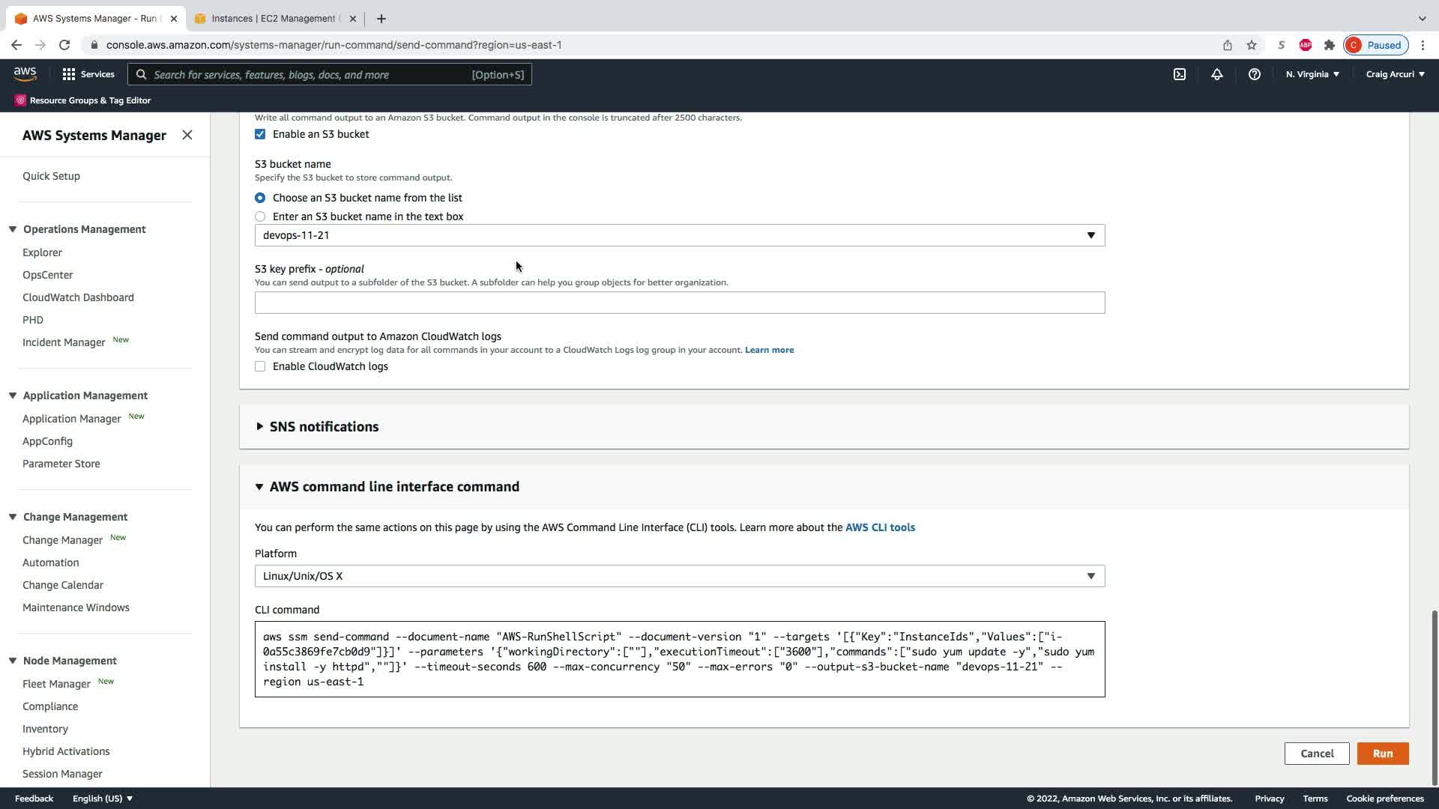1439x809 pixels.
Task: Open the Services grid menu
Action: [88, 74]
